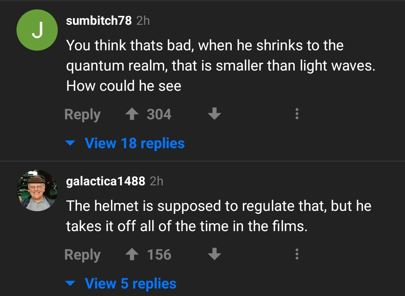Tap the 304 vote count

(x=159, y=114)
